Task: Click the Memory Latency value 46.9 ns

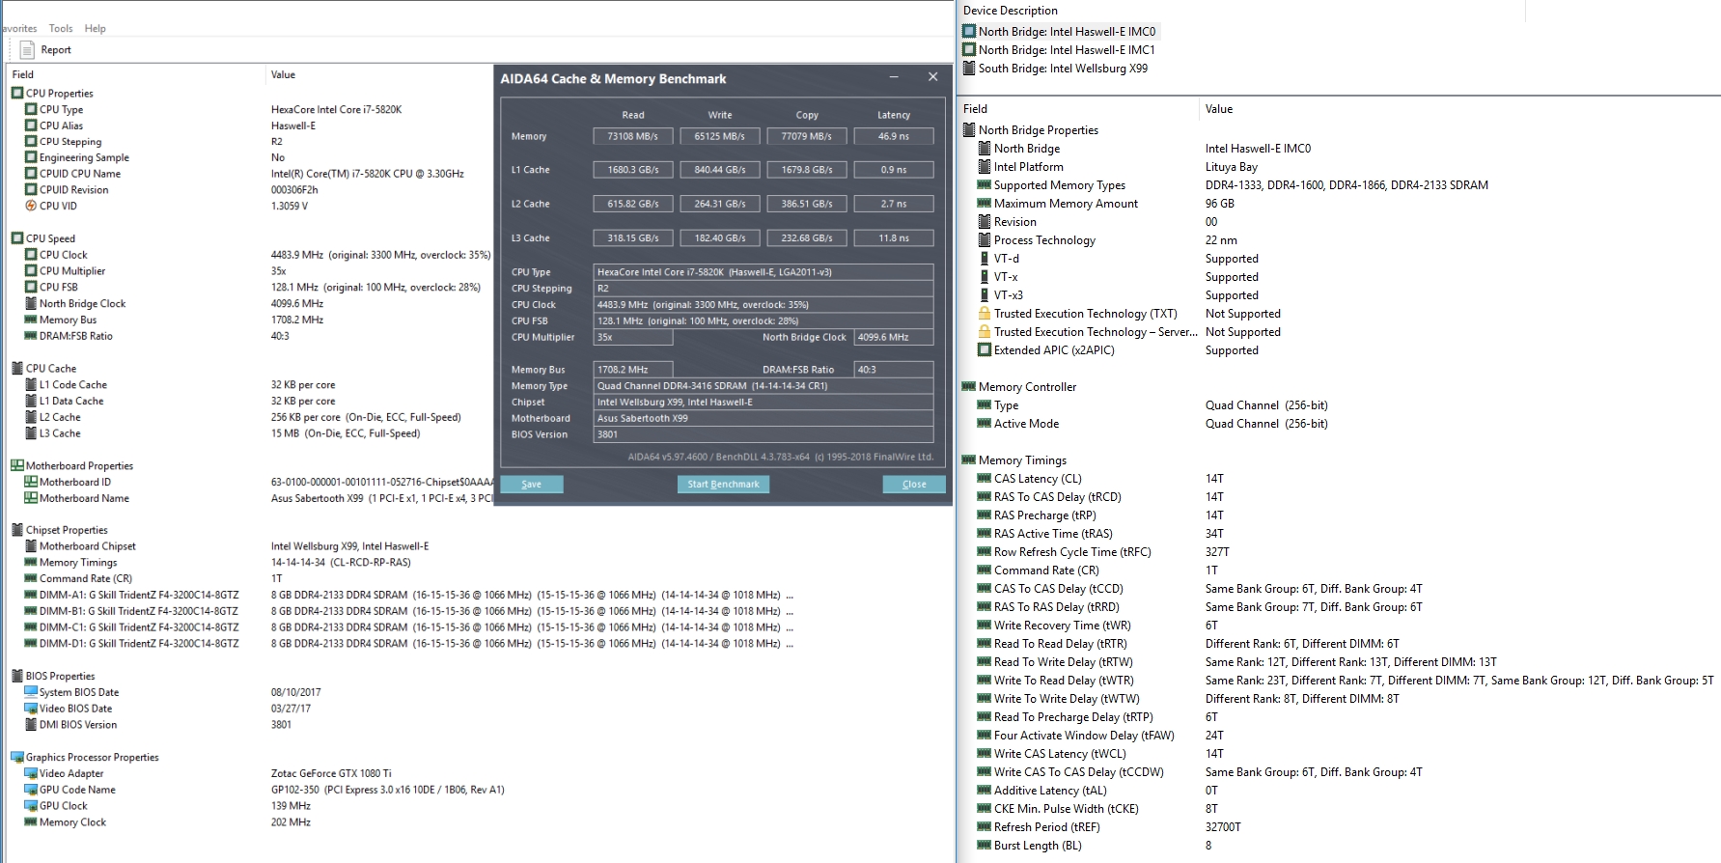Action: coord(894,136)
